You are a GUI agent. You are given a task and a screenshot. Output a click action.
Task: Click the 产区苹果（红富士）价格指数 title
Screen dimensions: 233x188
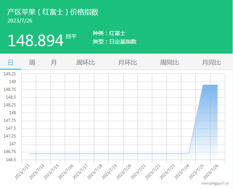53,12
